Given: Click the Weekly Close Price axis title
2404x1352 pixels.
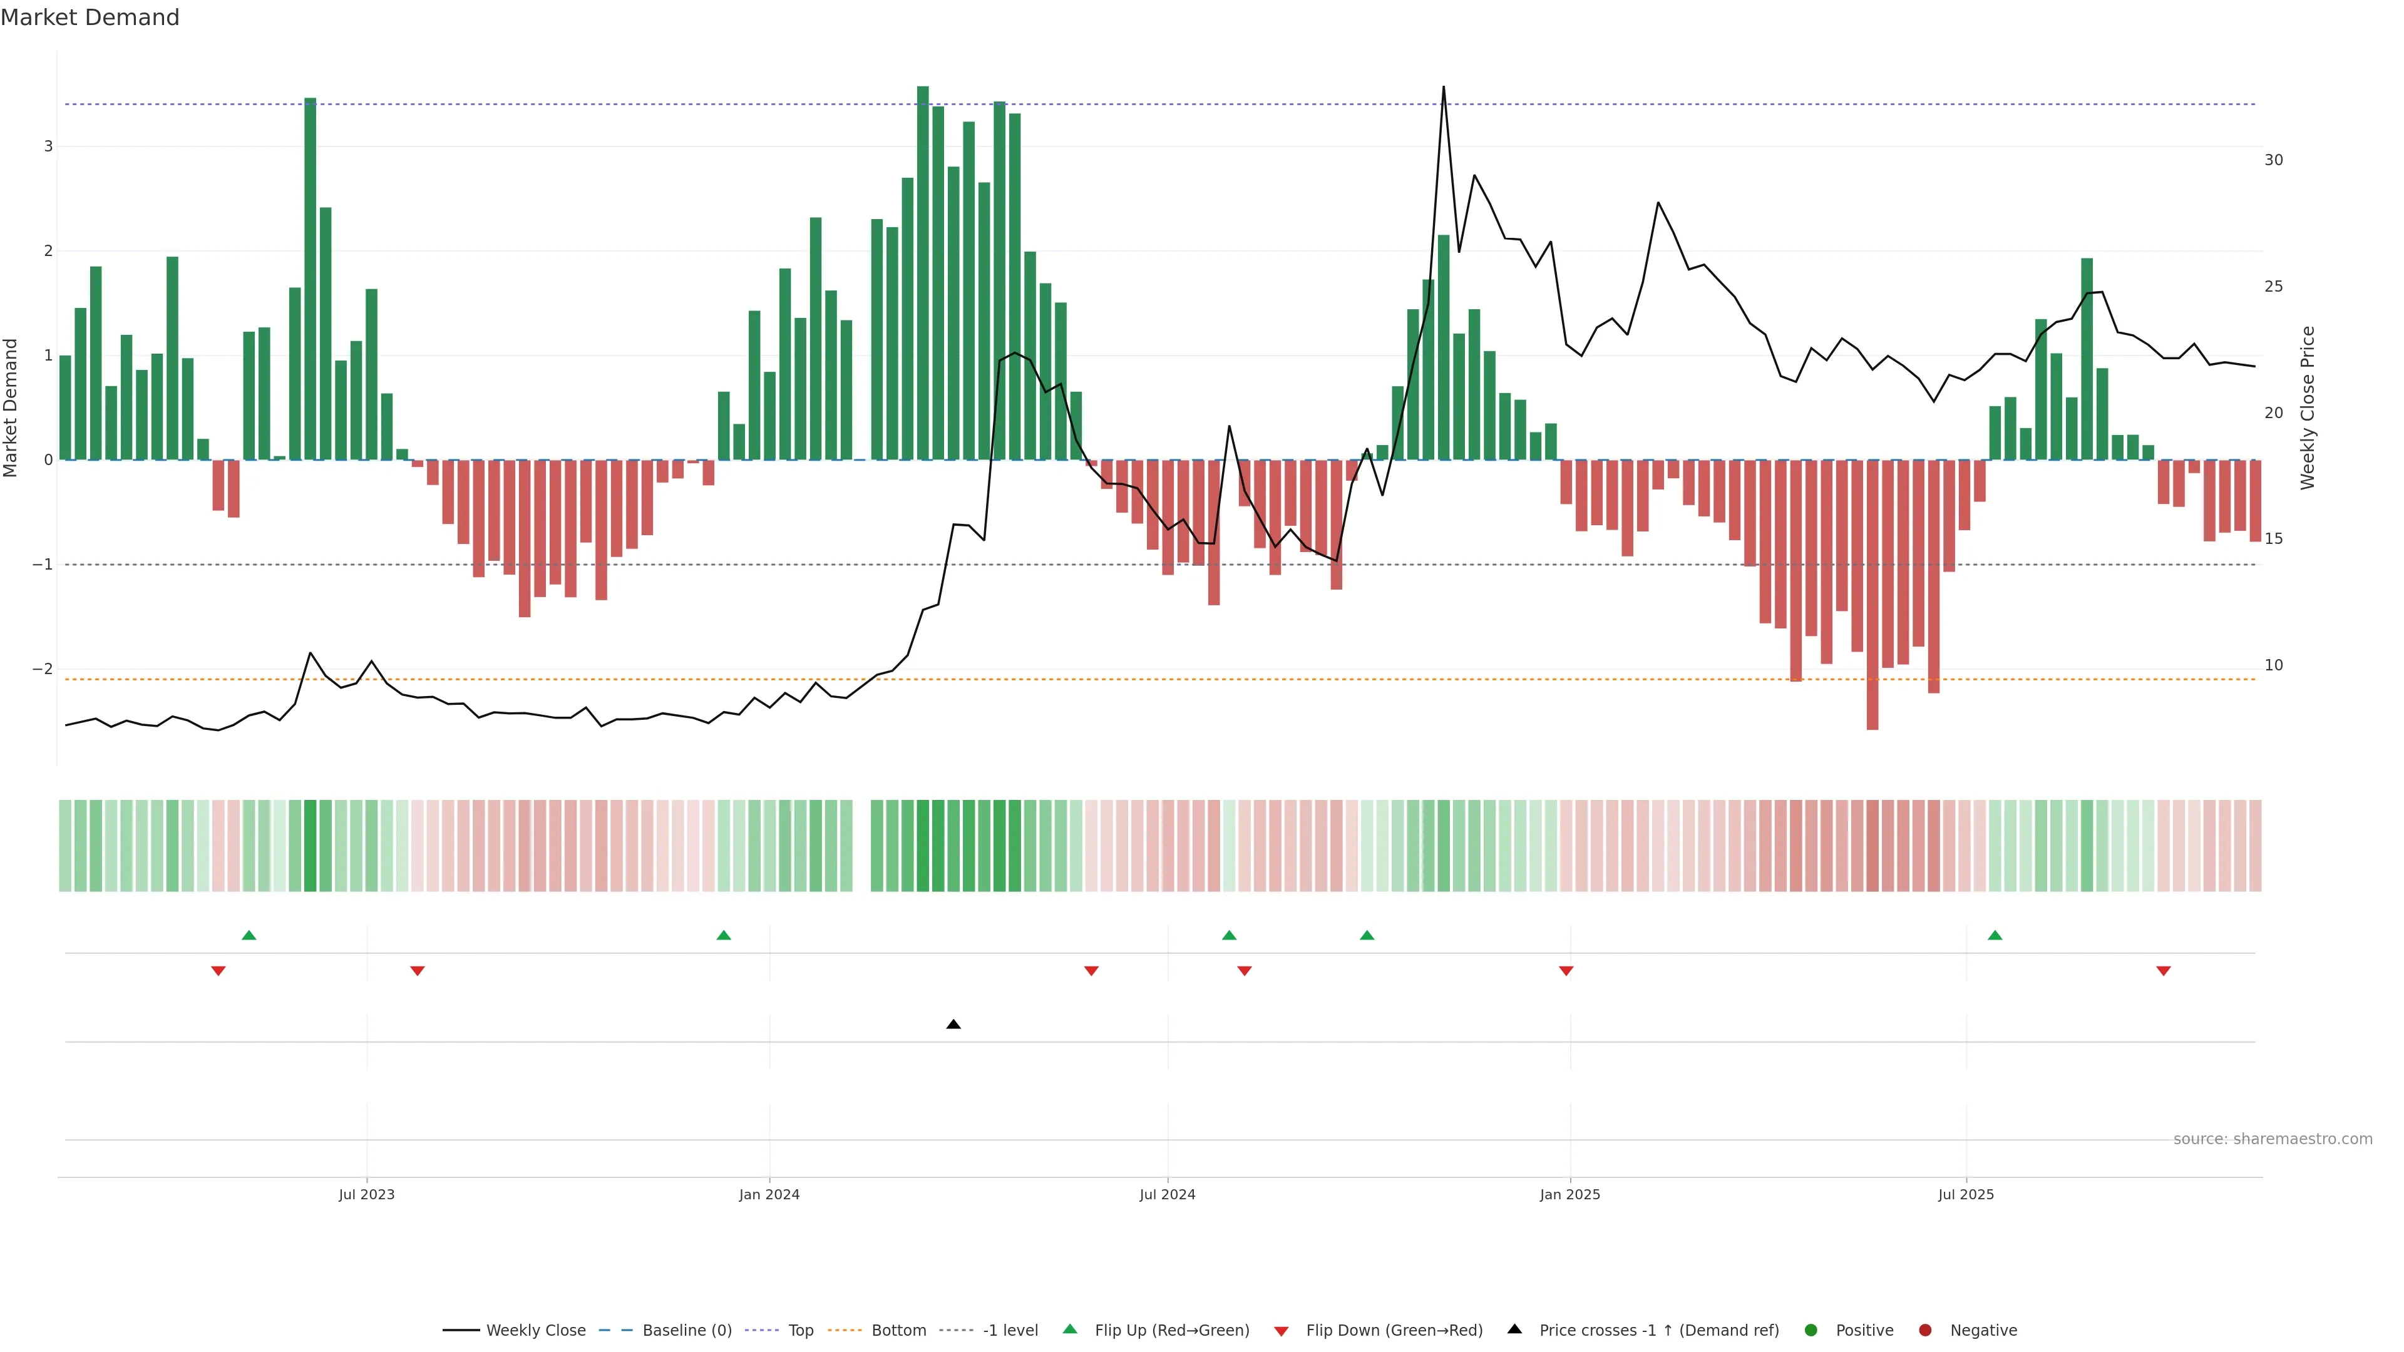Looking at the screenshot, I should [2308, 407].
